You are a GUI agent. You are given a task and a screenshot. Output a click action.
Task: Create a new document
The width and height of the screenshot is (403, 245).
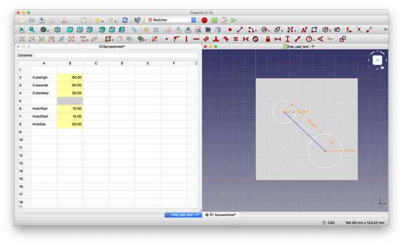point(23,20)
